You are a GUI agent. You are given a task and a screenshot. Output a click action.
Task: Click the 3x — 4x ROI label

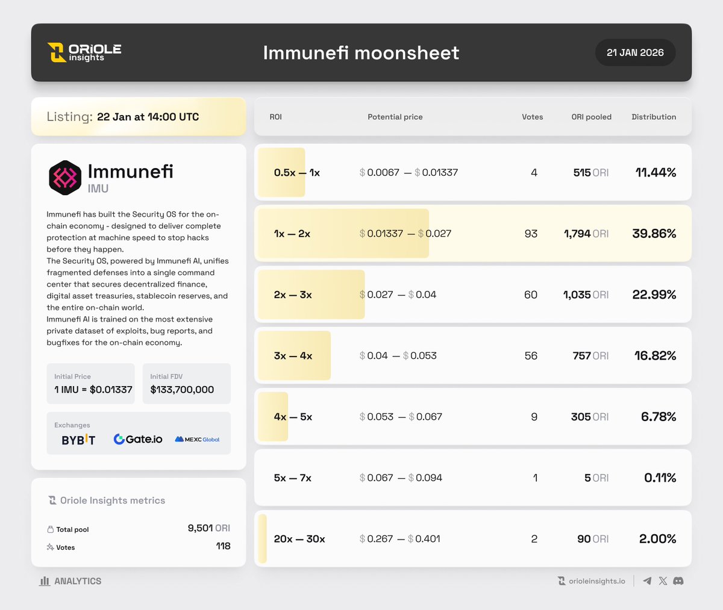[x=293, y=356]
